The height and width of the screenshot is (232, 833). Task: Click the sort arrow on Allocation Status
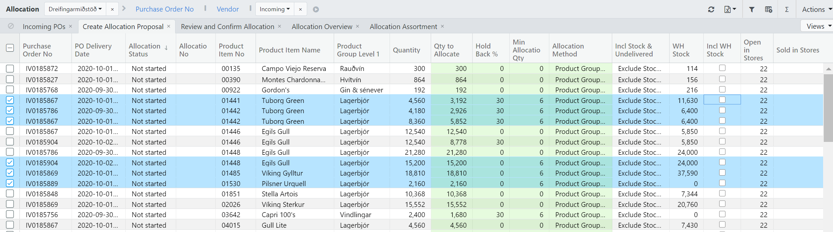tap(166, 48)
